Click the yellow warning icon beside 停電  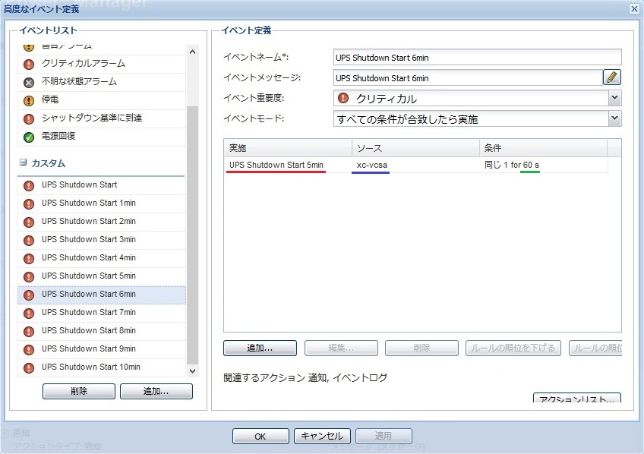coord(29,100)
